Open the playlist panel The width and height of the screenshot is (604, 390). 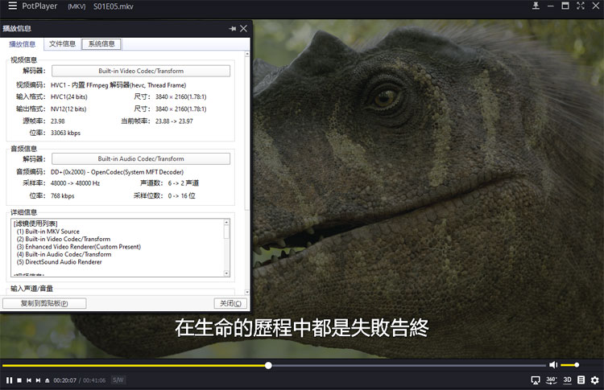tap(581, 380)
